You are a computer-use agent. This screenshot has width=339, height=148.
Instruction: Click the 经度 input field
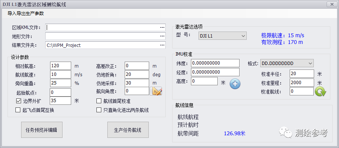(215, 72)
